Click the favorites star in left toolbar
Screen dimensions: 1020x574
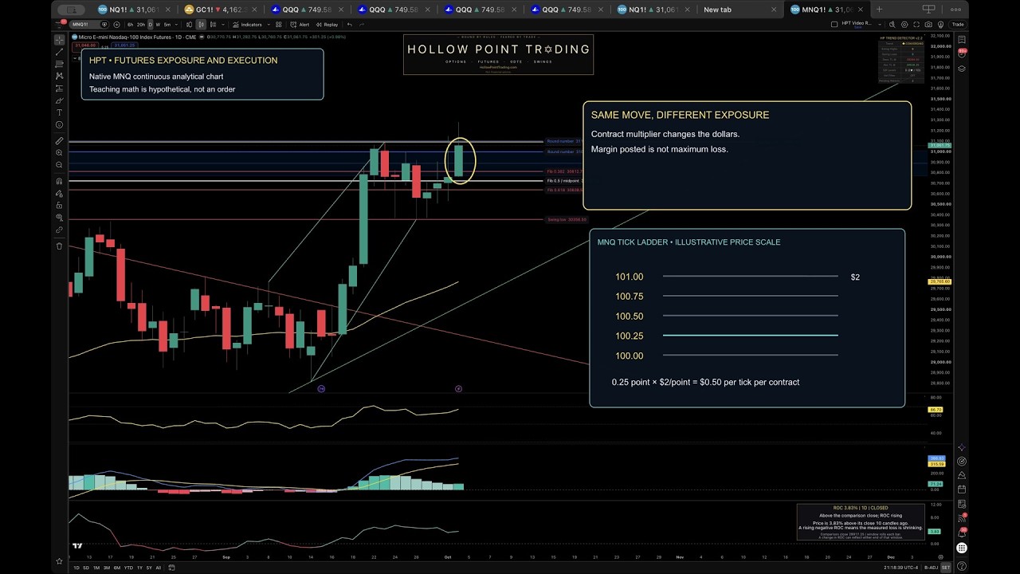[59, 560]
